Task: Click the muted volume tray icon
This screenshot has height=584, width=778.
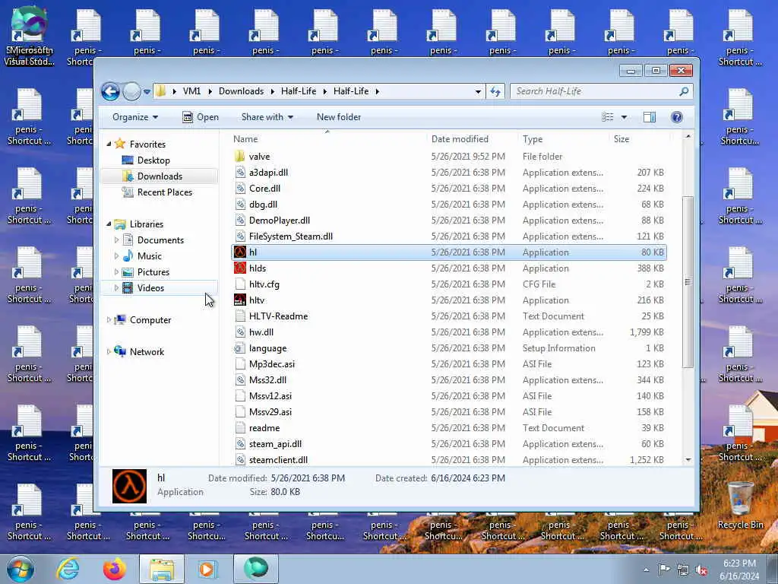Action: [x=701, y=570]
